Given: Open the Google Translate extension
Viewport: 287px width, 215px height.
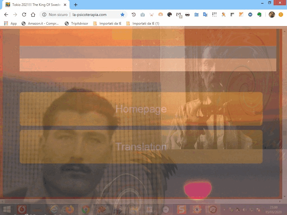Looking at the screenshot, I should (x=205, y=15).
